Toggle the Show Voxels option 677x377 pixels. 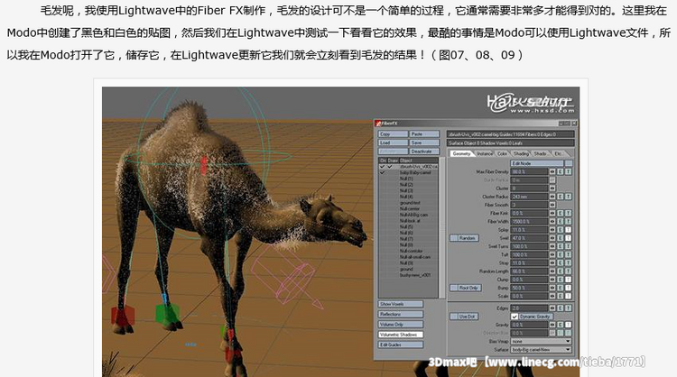tap(401, 304)
